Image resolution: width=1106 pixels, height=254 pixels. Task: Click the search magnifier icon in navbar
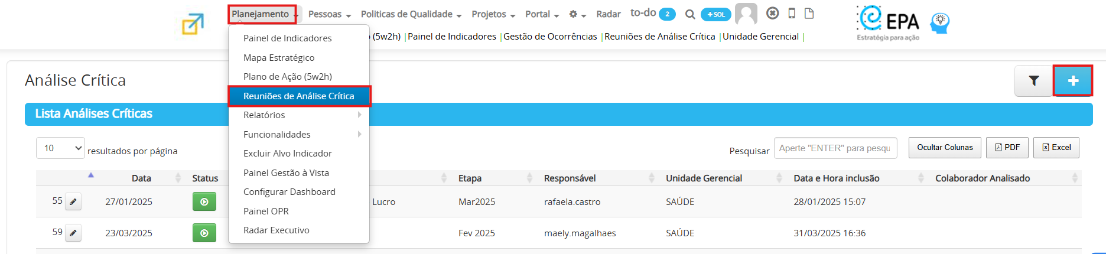point(689,14)
